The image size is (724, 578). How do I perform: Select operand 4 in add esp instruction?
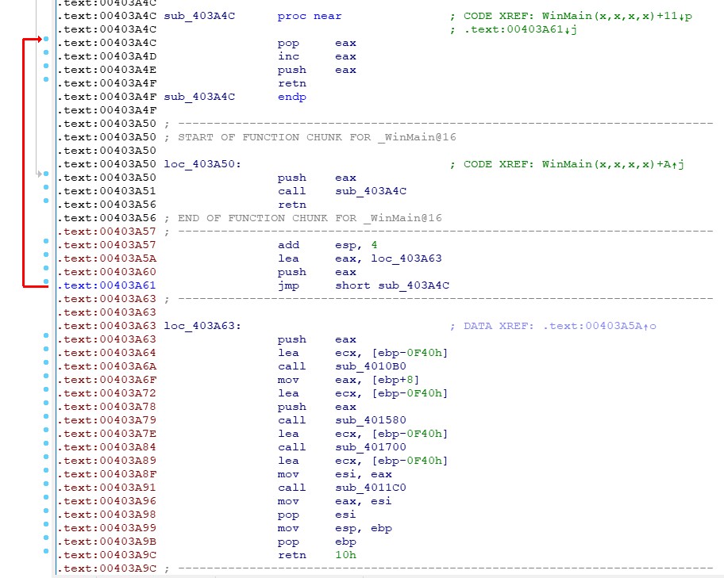click(374, 245)
